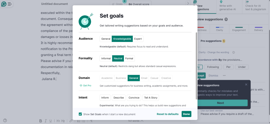Choose Formal formality level
This screenshot has height=124, width=270.
click(129, 58)
